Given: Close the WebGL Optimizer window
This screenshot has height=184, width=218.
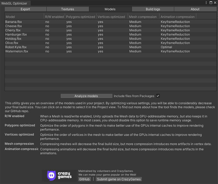Looking at the screenshot, I should [215, 3].
